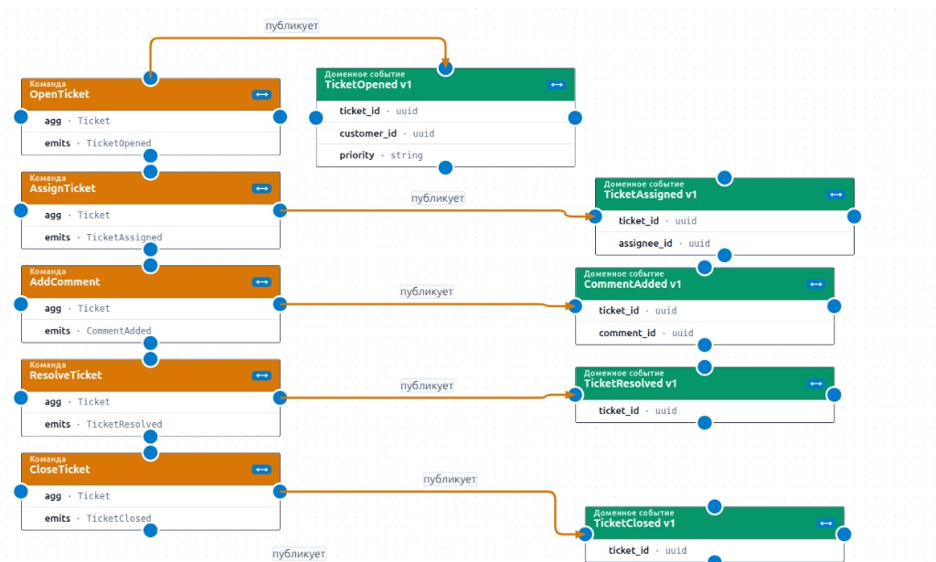
Task: Click the left connection handle of AssignTicket
Action: click(21, 210)
